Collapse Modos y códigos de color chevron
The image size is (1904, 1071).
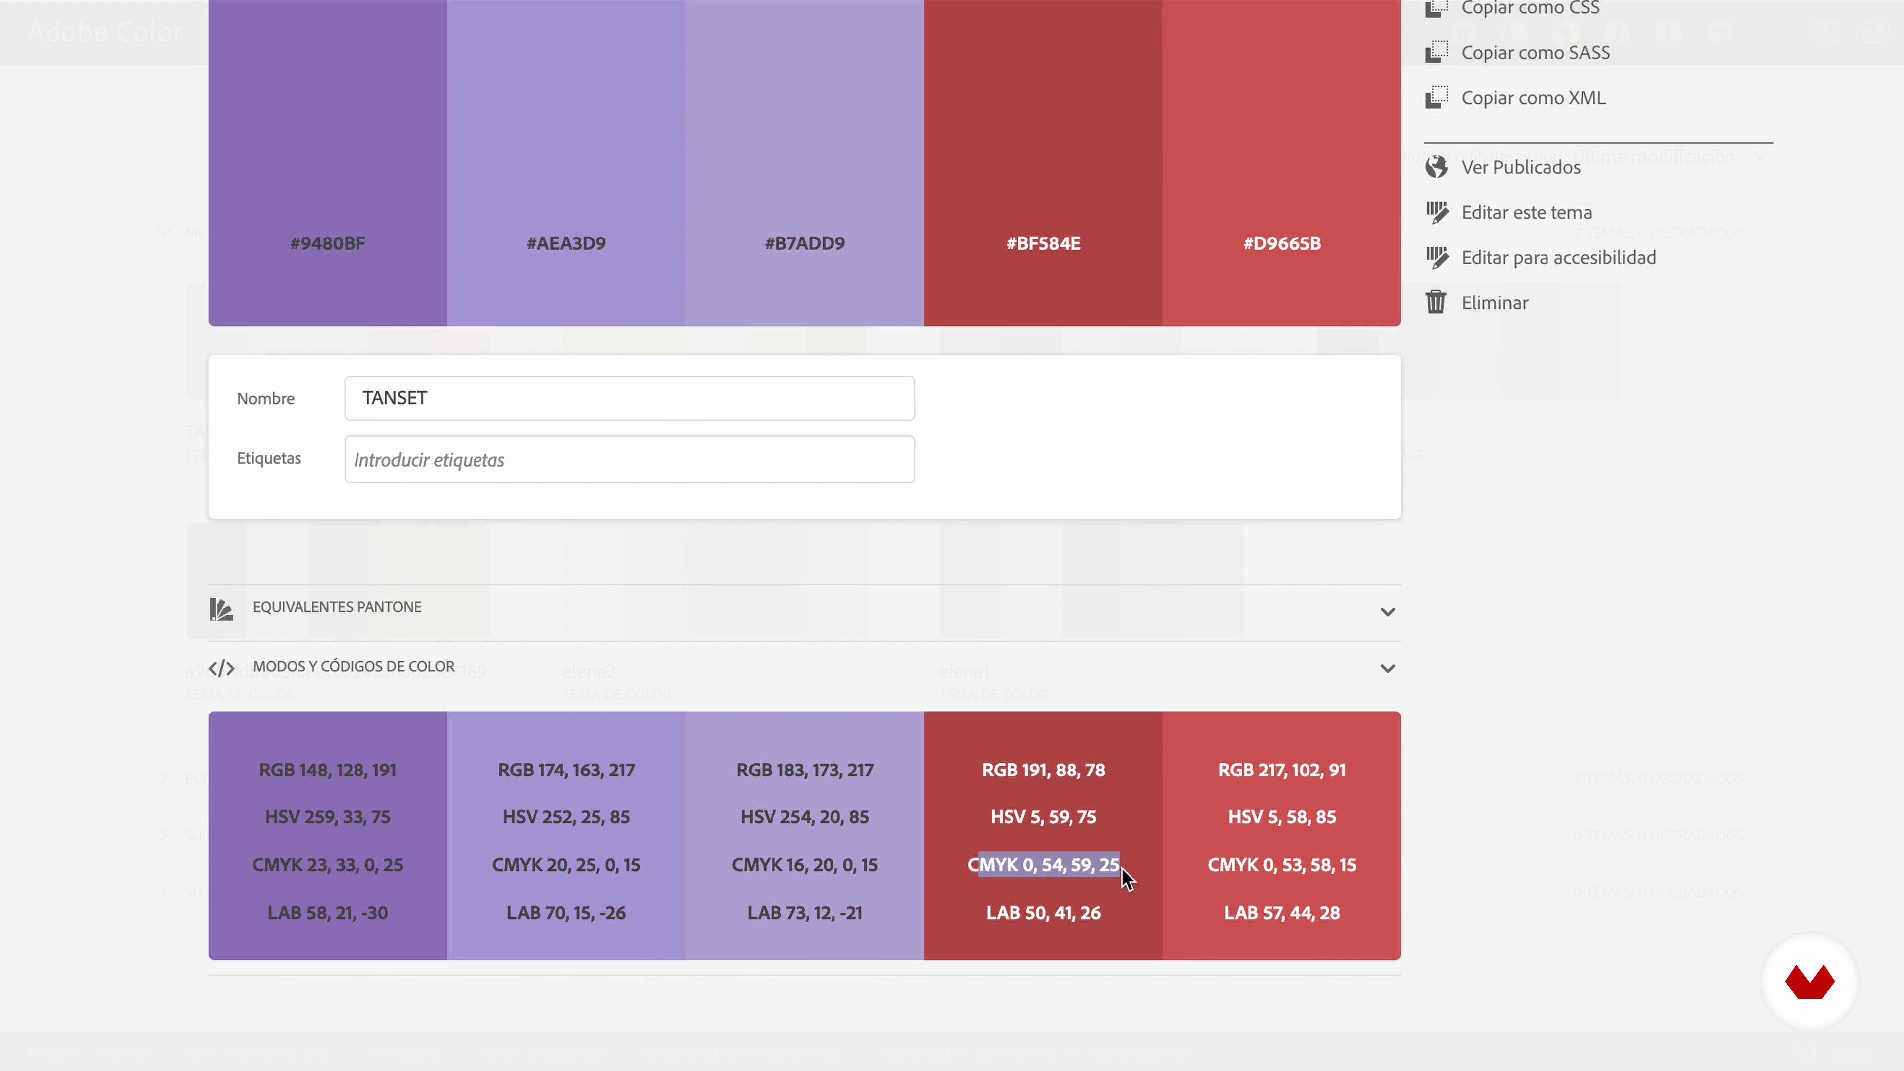(1387, 669)
